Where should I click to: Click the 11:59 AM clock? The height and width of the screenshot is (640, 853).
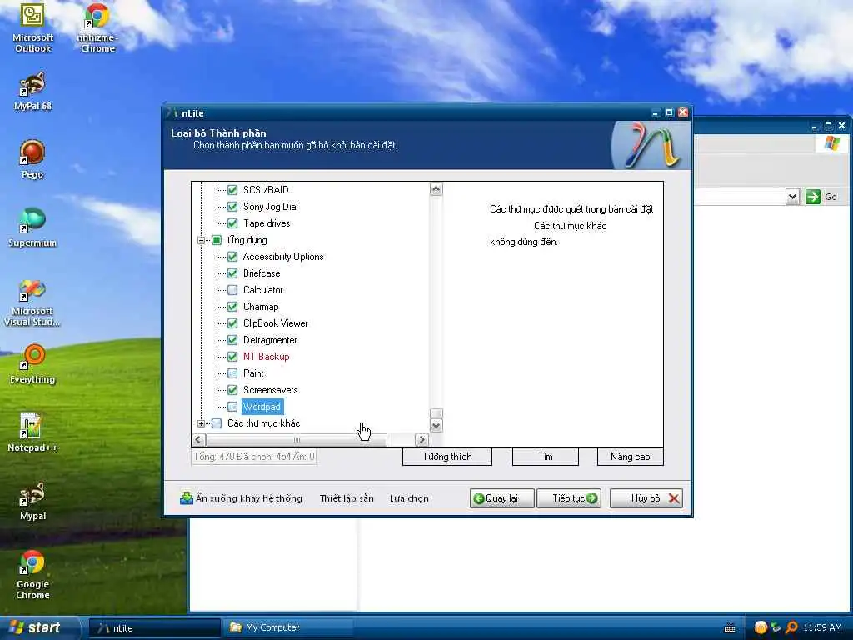(x=822, y=628)
